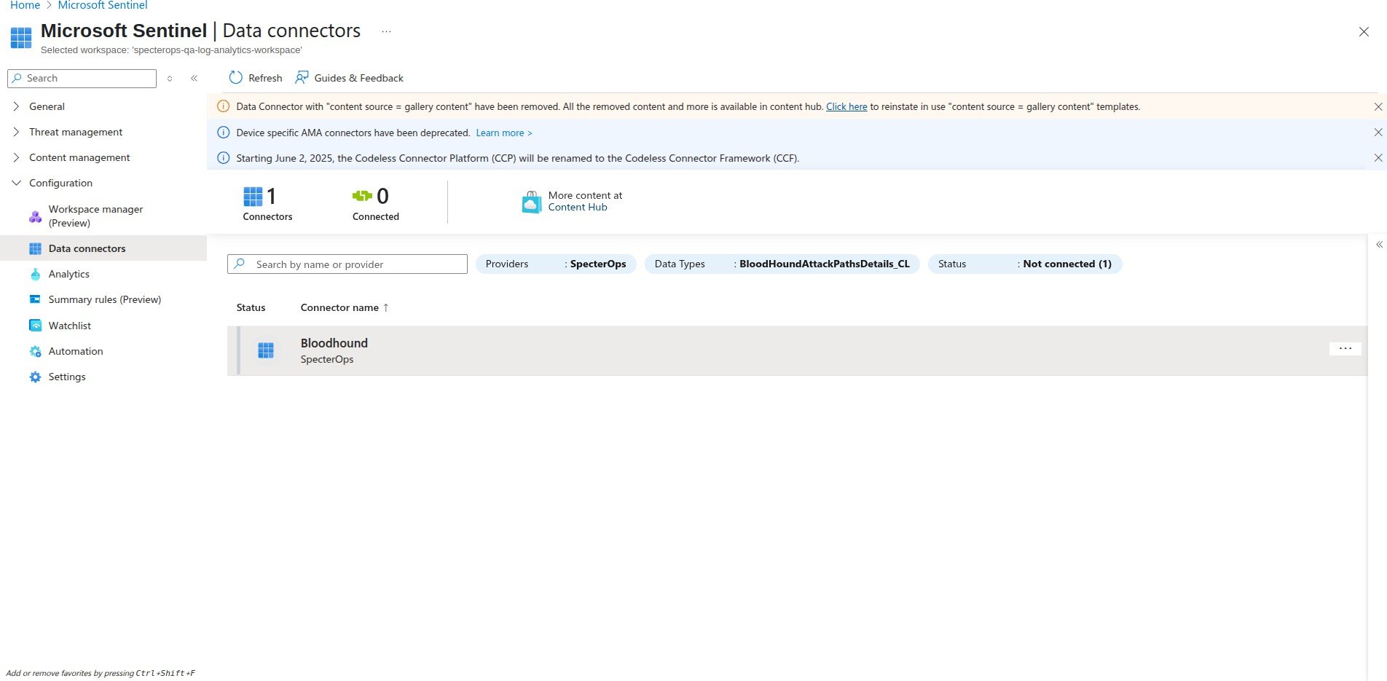The width and height of the screenshot is (1387, 681).
Task: Expand the General section
Action: pos(16,106)
